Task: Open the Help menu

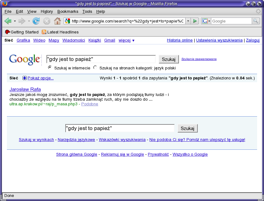Action: point(100,11)
